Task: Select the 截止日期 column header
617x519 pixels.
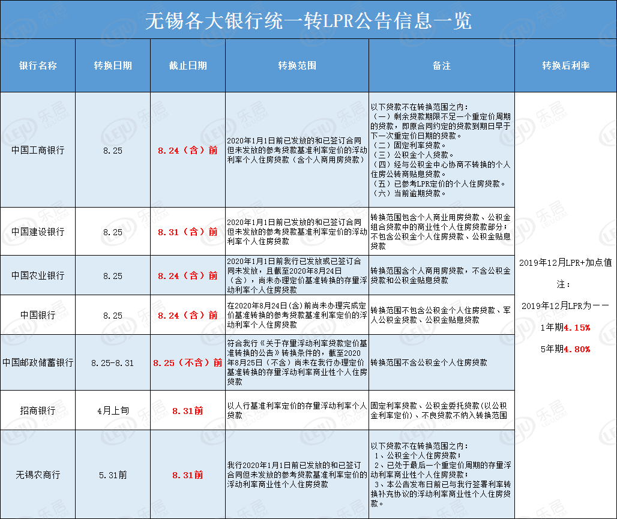Action: (187, 66)
